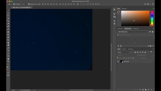Switch Libraries to grid view
The width and height of the screenshot is (161, 91).
point(150,32)
